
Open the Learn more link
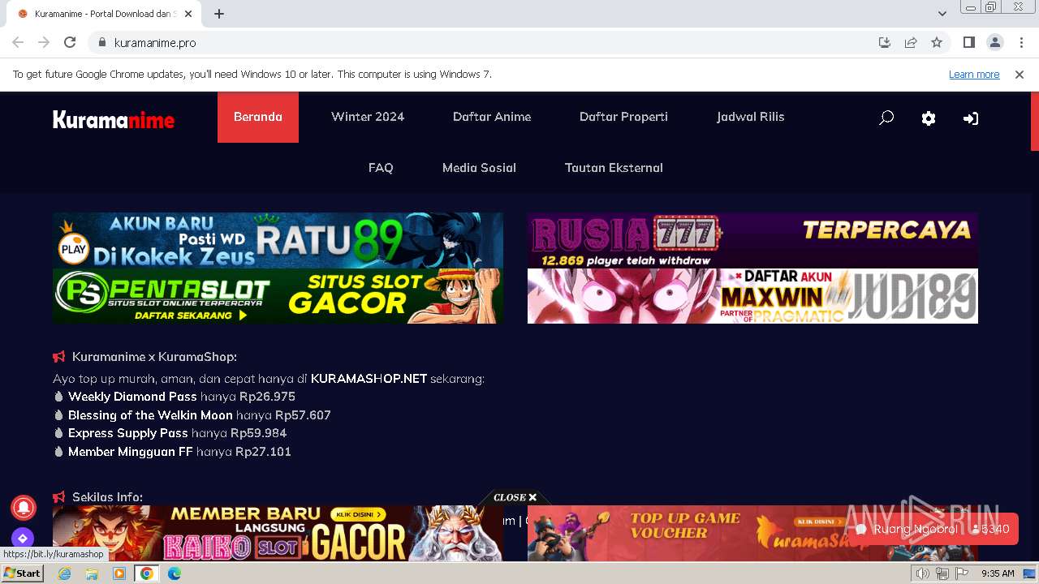coord(974,74)
